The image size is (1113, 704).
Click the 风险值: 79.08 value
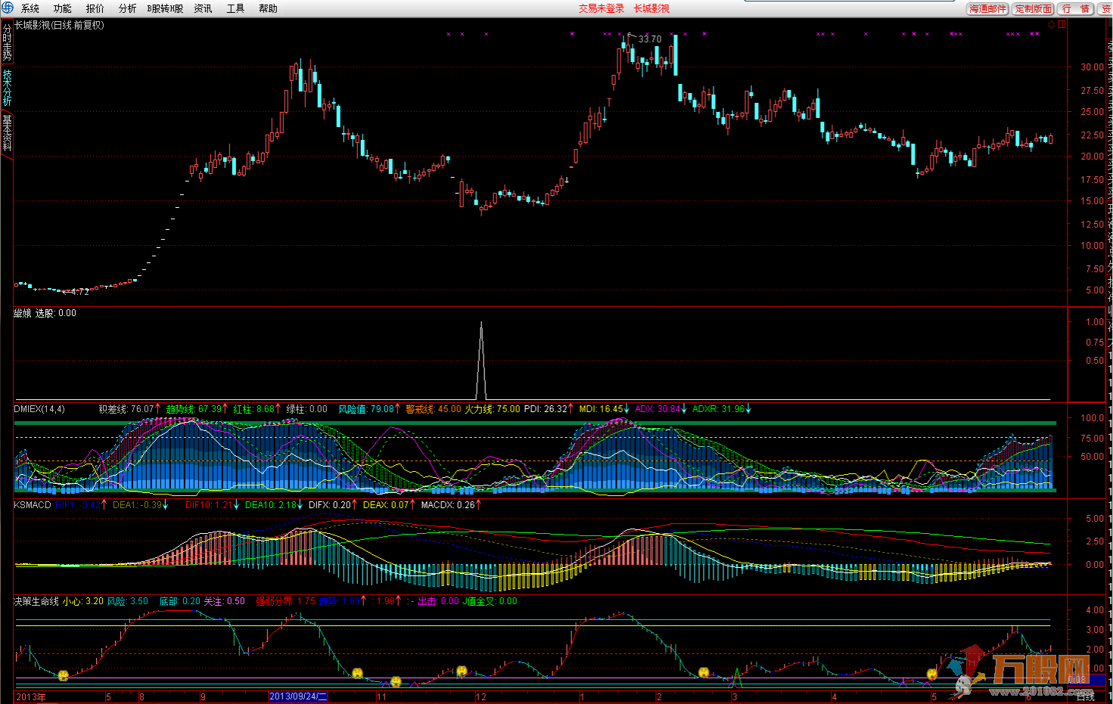coord(366,409)
